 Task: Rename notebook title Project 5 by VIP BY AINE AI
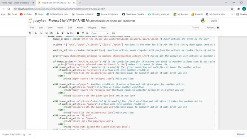[x=69, y=20]
